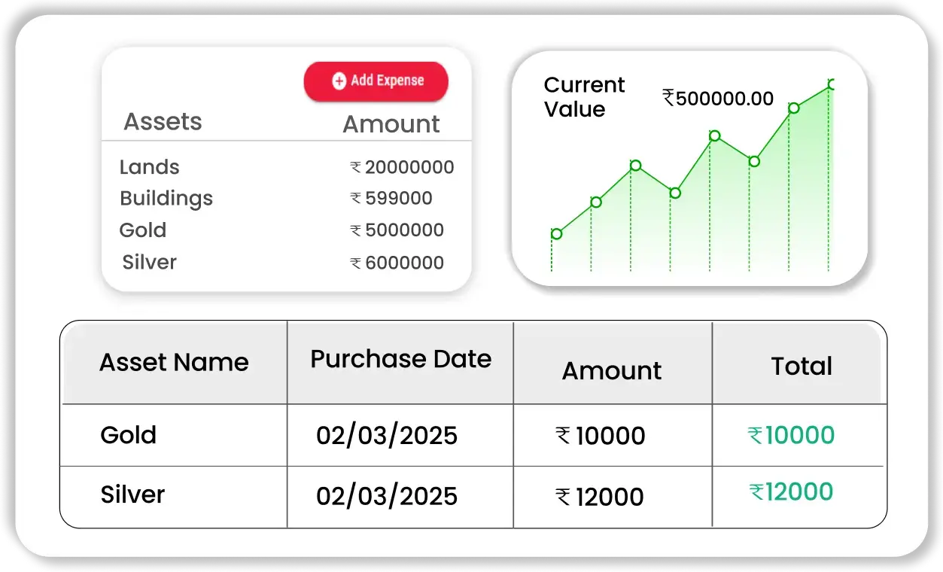The image size is (943, 572).
Task: Click the Total column header
Action: (802, 367)
